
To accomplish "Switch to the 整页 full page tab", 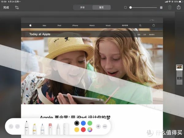I will pos(102,7).
